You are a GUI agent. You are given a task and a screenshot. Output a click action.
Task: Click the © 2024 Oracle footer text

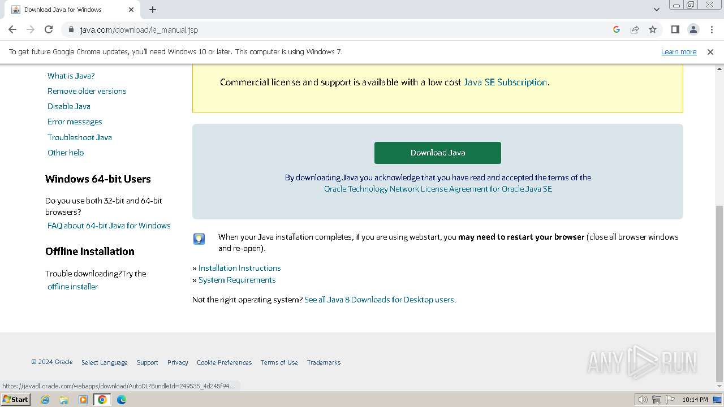point(52,362)
